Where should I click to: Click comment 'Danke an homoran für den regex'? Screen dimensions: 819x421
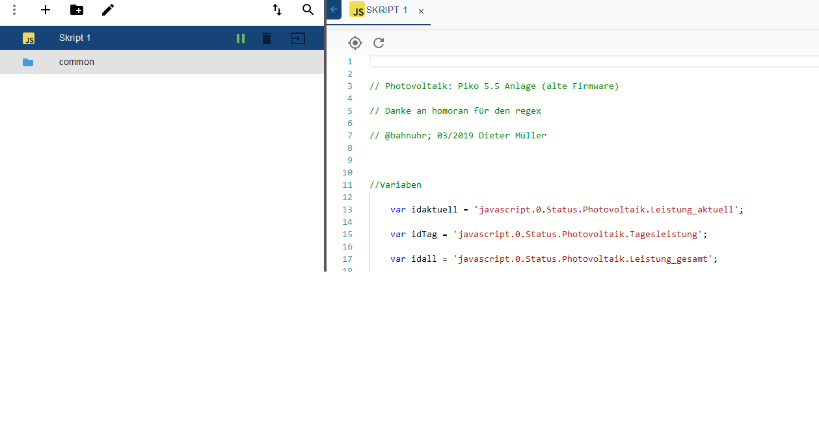coord(455,111)
